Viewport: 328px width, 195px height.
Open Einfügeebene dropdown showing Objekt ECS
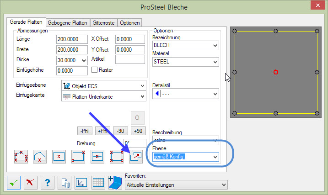[104, 86]
